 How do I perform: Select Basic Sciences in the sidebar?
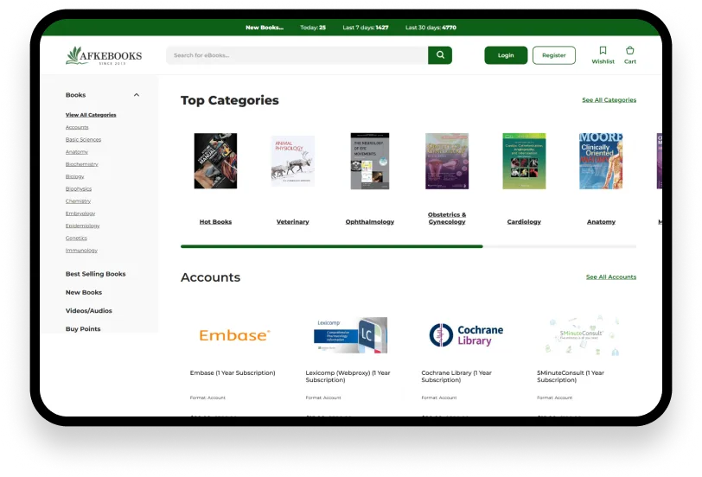[83, 140]
